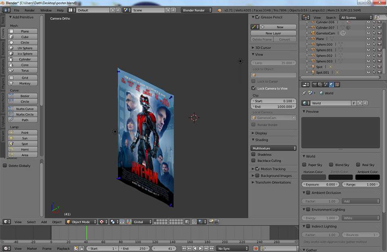The image size is (387, 252).
Task: Open the 3D view editor type selector
Action: (x=6, y=222)
